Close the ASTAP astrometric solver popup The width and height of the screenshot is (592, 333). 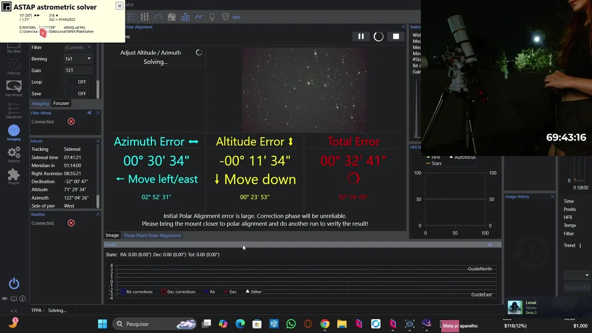[119, 6]
